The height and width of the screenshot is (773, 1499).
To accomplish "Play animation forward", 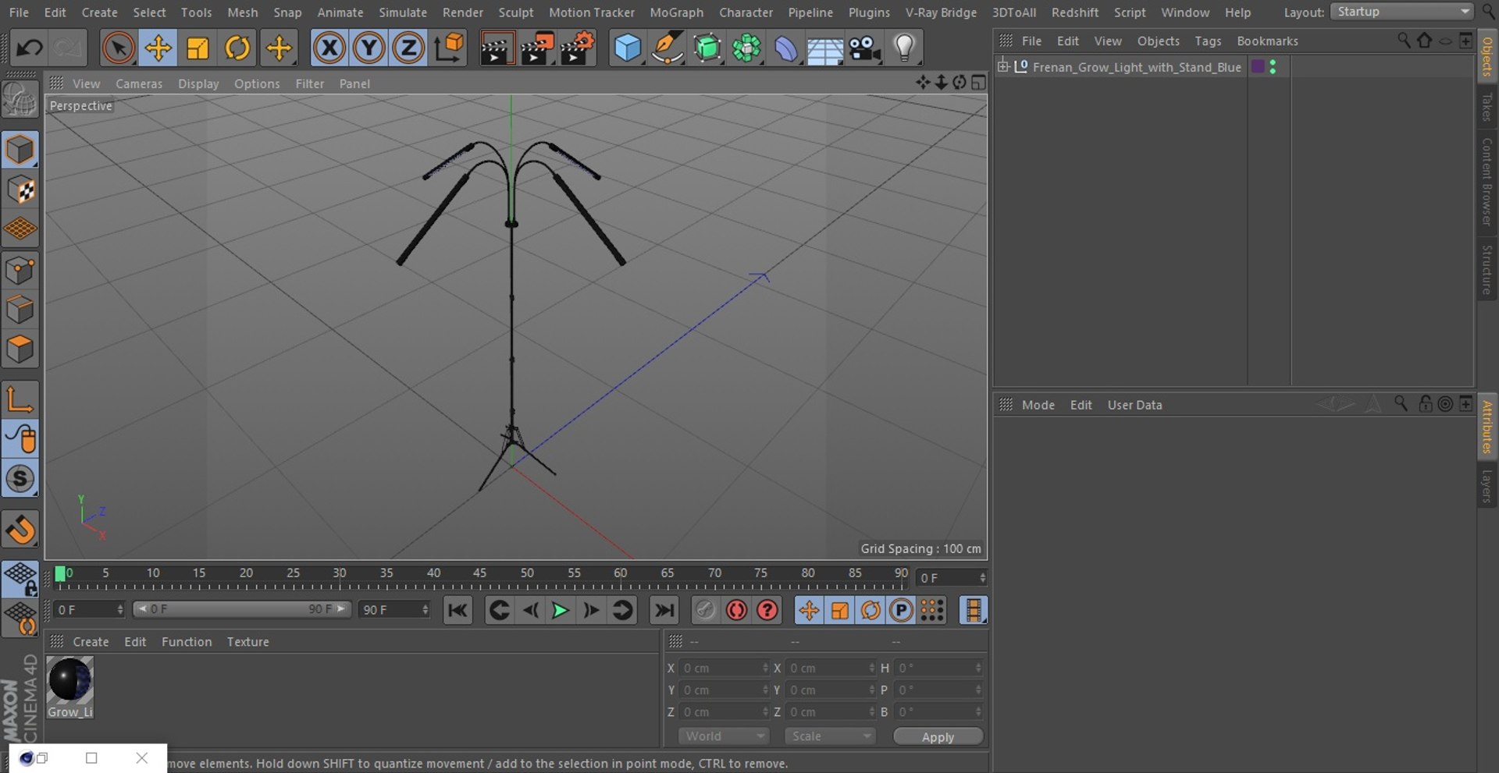I will pyautogui.click(x=560, y=610).
